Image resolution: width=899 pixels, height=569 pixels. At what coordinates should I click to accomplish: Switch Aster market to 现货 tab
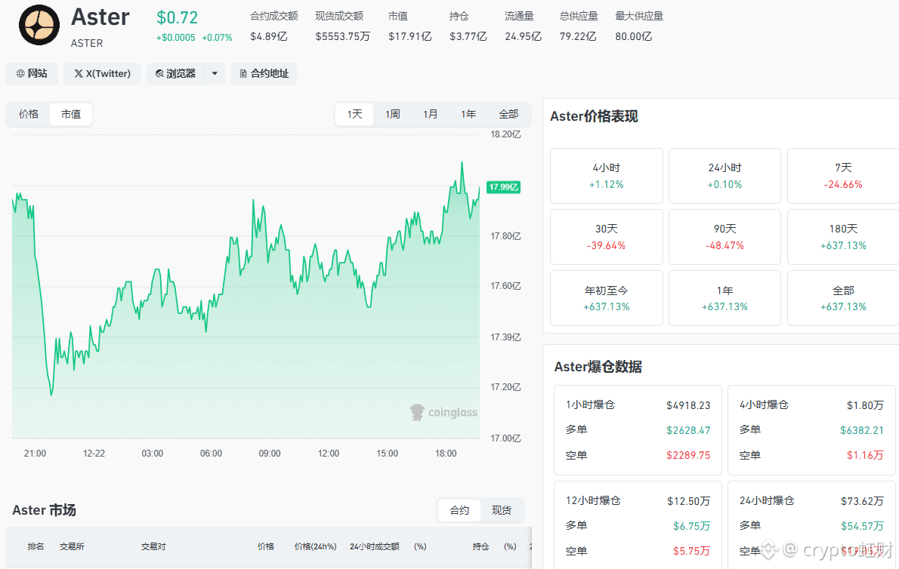coord(502,510)
